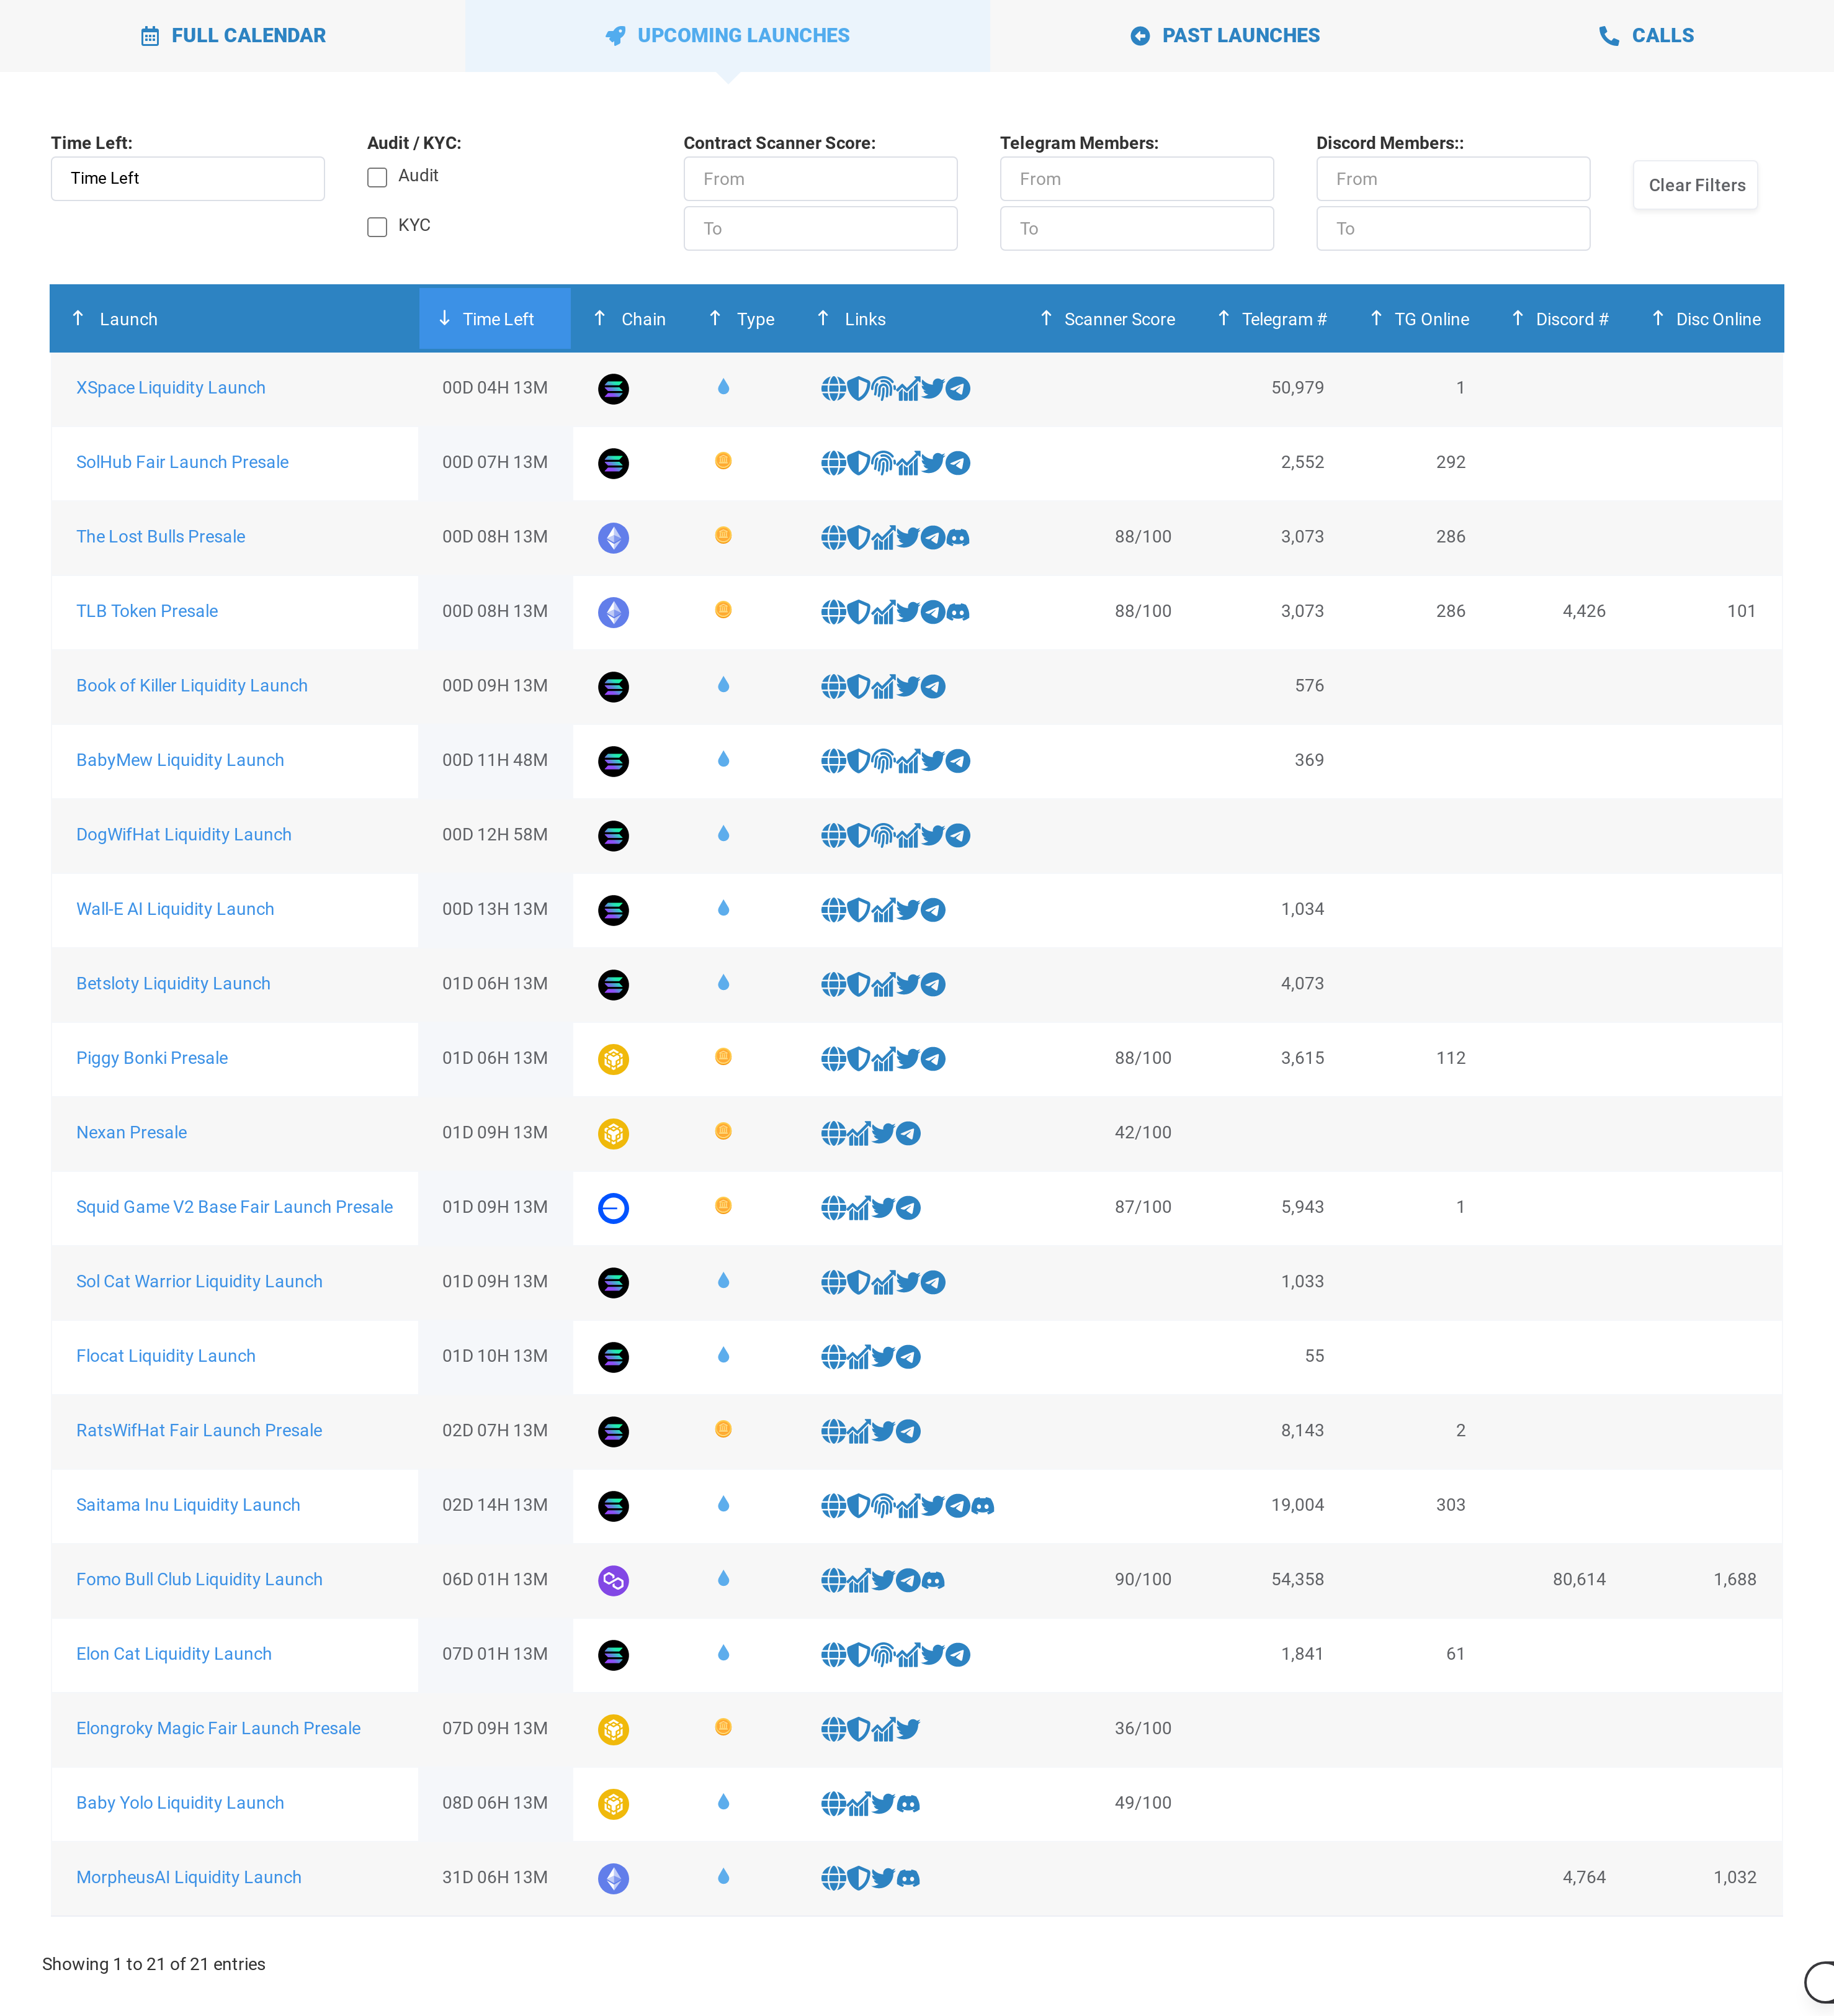
Task: Open Twitter icon for Squid Game V2 row
Action: click(x=882, y=1208)
